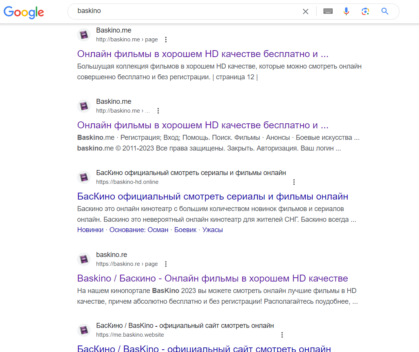
Task: Start voice search with microphone icon
Action: 346,11
